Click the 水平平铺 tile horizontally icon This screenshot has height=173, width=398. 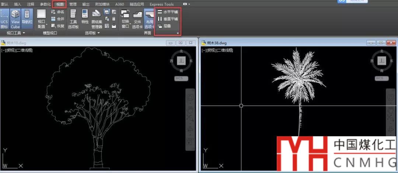(160, 12)
